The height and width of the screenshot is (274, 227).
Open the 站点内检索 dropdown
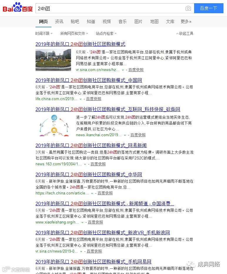[106, 33]
